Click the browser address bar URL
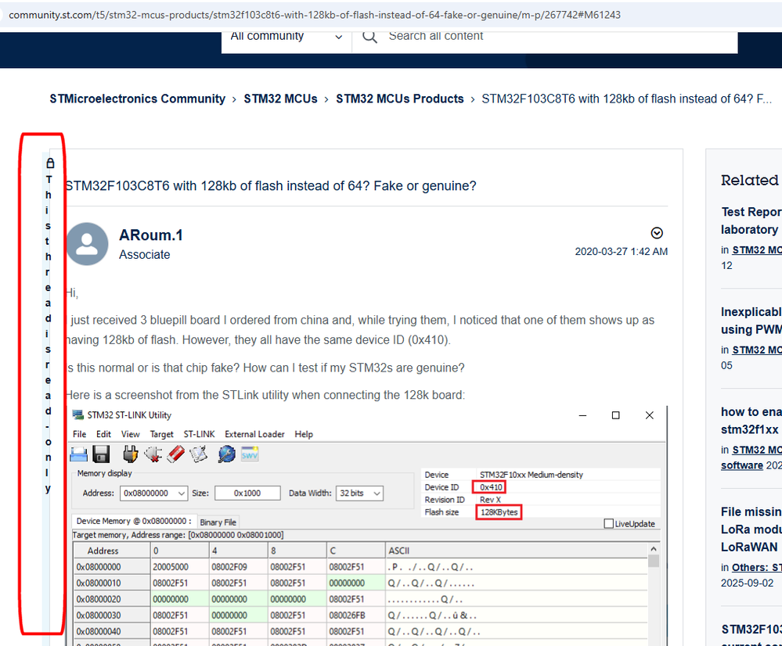Image resolution: width=782 pixels, height=646 pixels. click(x=315, y=15)
